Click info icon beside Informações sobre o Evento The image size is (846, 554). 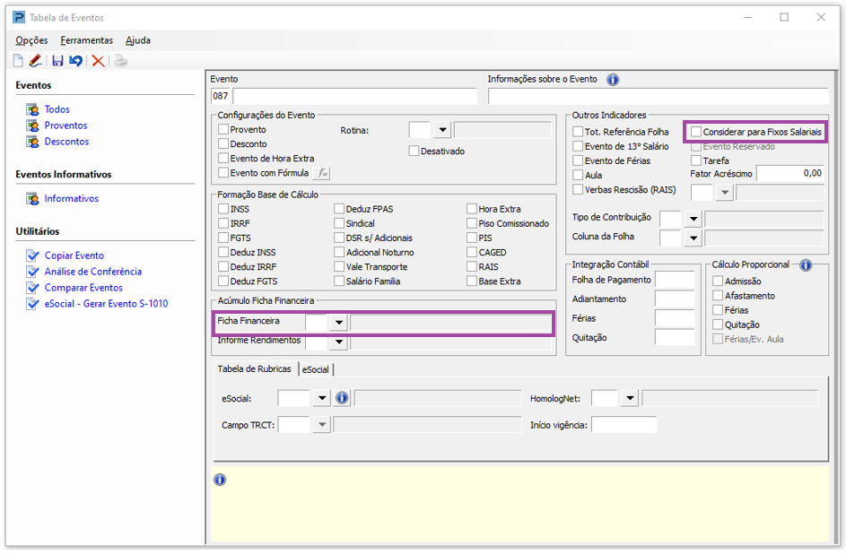[x=613, y=80]
